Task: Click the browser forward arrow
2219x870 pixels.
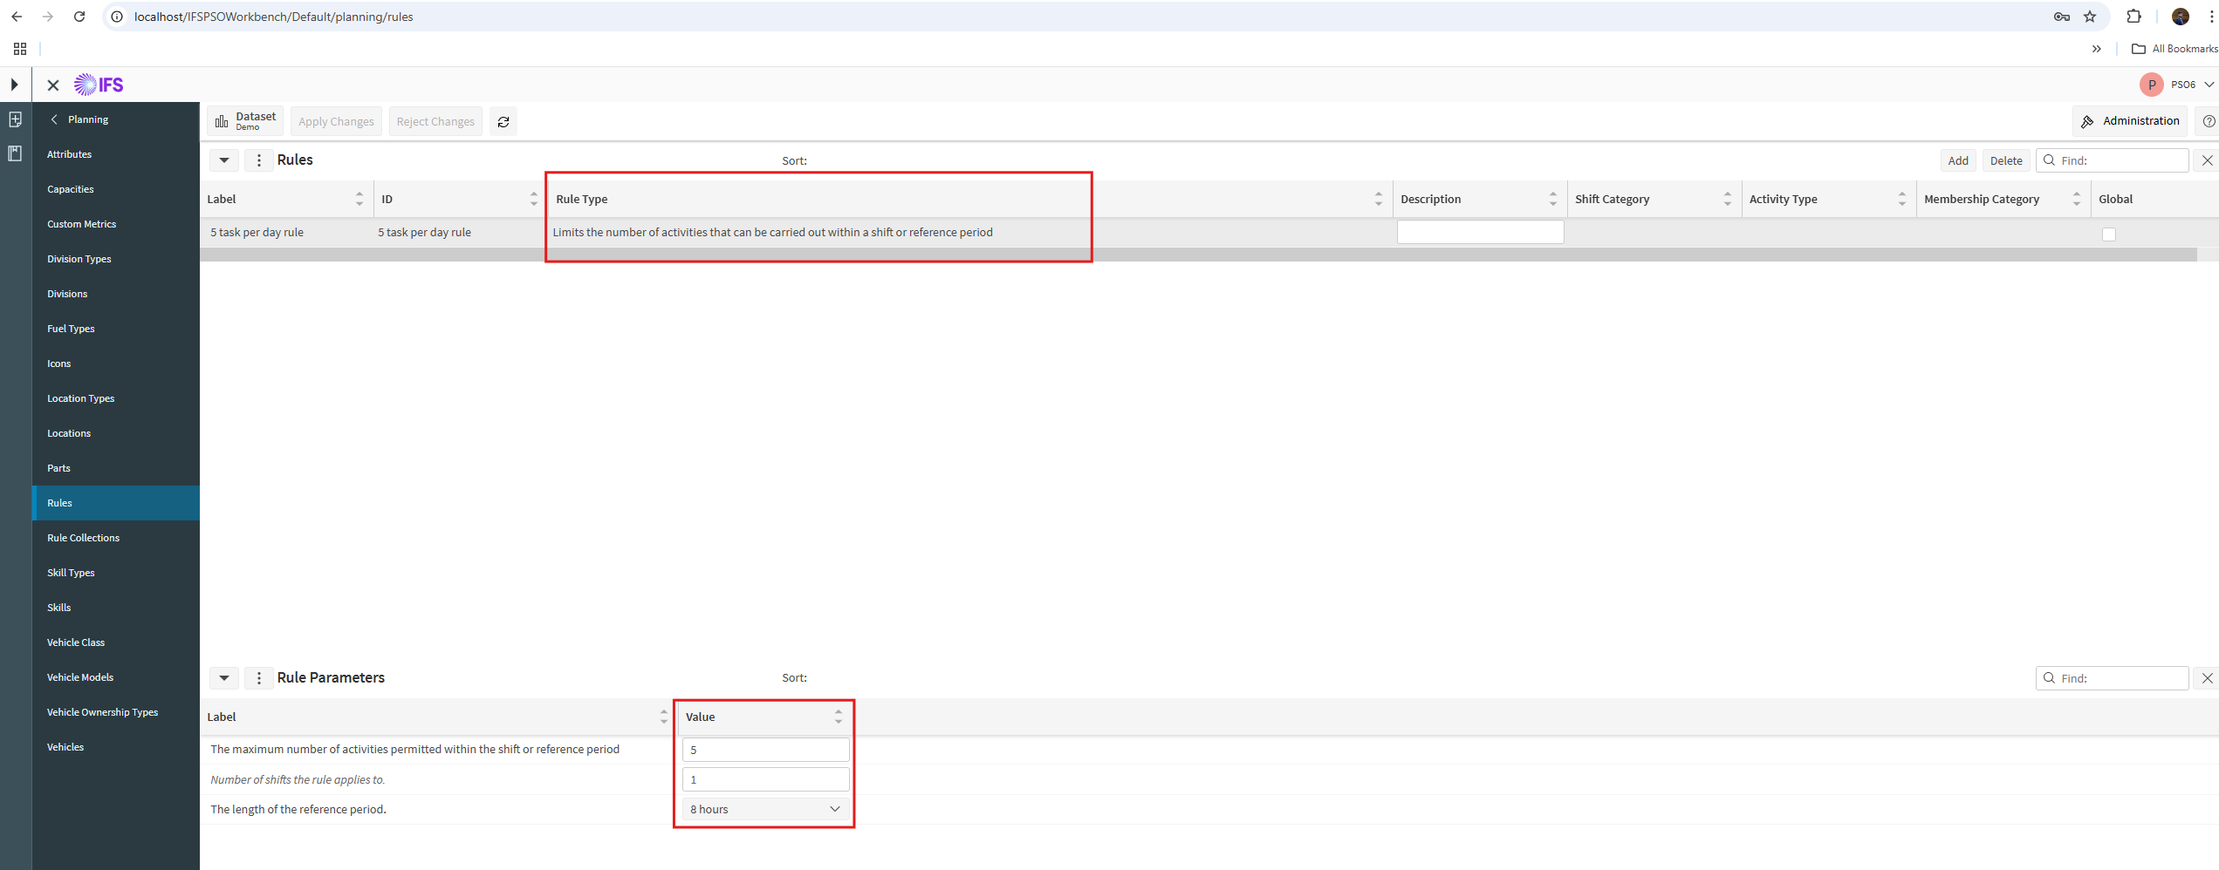Action: [x=48, y=17]
